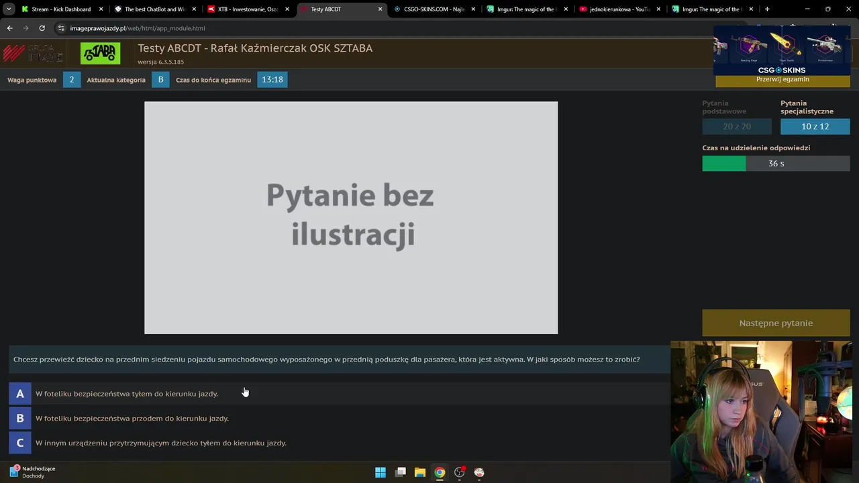Click the Chrome icon in the taskbar
Image resolution: width=859 pixels, height=483 pixels.
[x=440, y=472]
